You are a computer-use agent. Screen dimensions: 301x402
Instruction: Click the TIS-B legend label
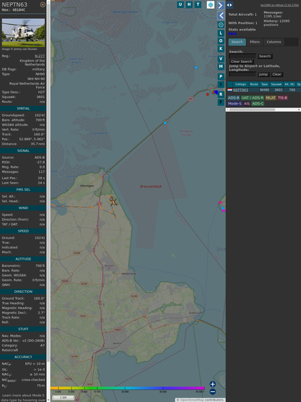point(283,98)
